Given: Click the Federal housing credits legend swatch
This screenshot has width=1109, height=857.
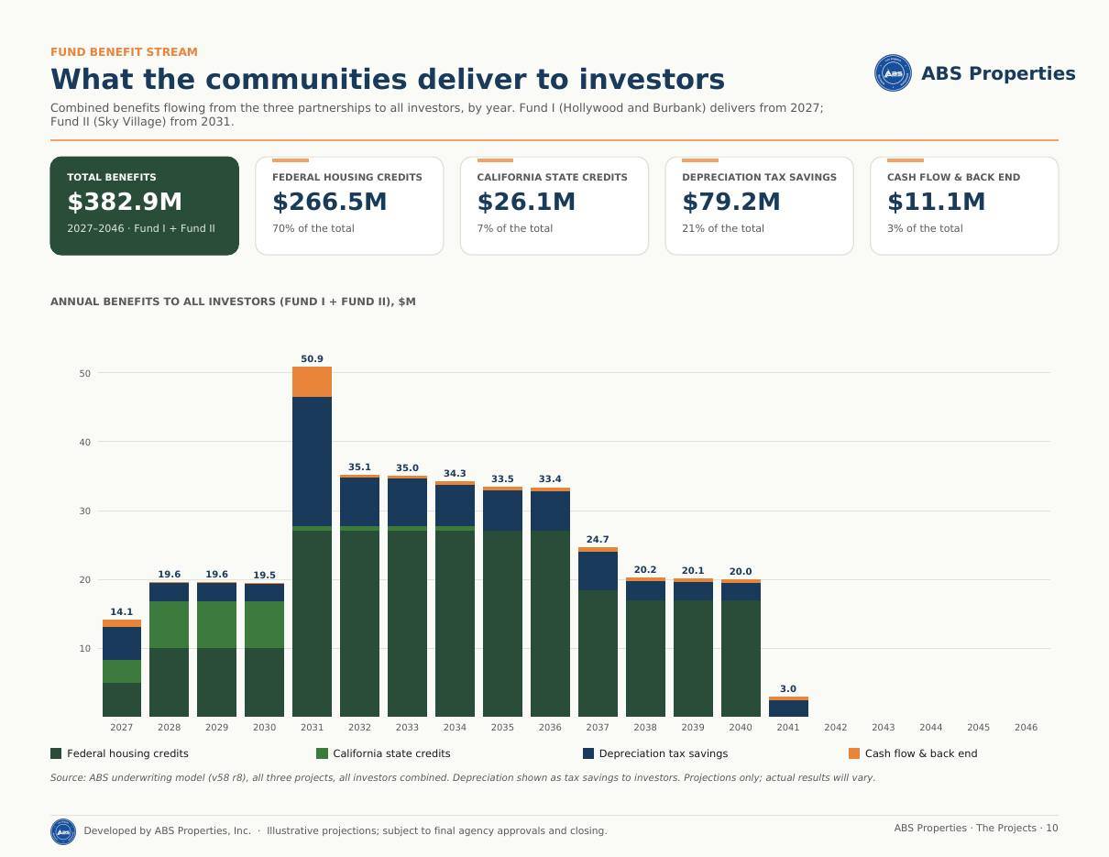Looking at the screenshot, I should 56,753.
